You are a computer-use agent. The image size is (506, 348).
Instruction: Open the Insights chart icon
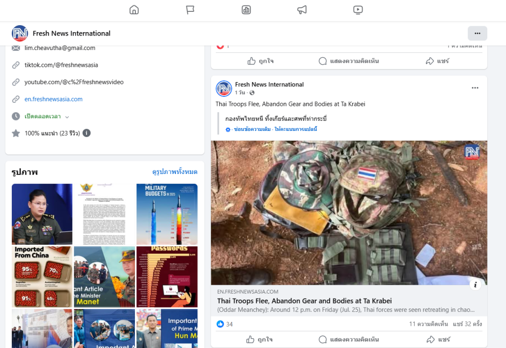coord(246,10)
